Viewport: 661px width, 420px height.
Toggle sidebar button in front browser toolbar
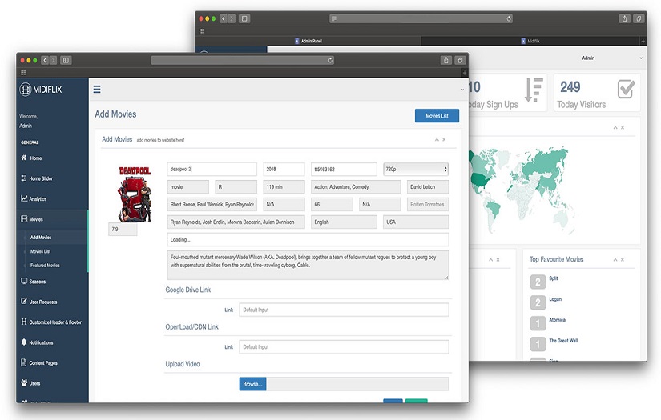tap(66, 60)
